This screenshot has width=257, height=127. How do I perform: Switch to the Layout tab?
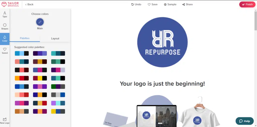coord(55,38)
